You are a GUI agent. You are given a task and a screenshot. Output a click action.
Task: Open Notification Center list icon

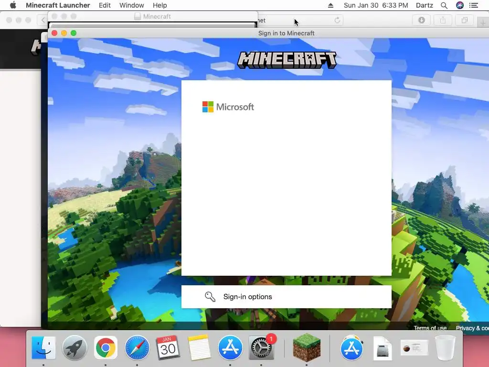[474, 5]
